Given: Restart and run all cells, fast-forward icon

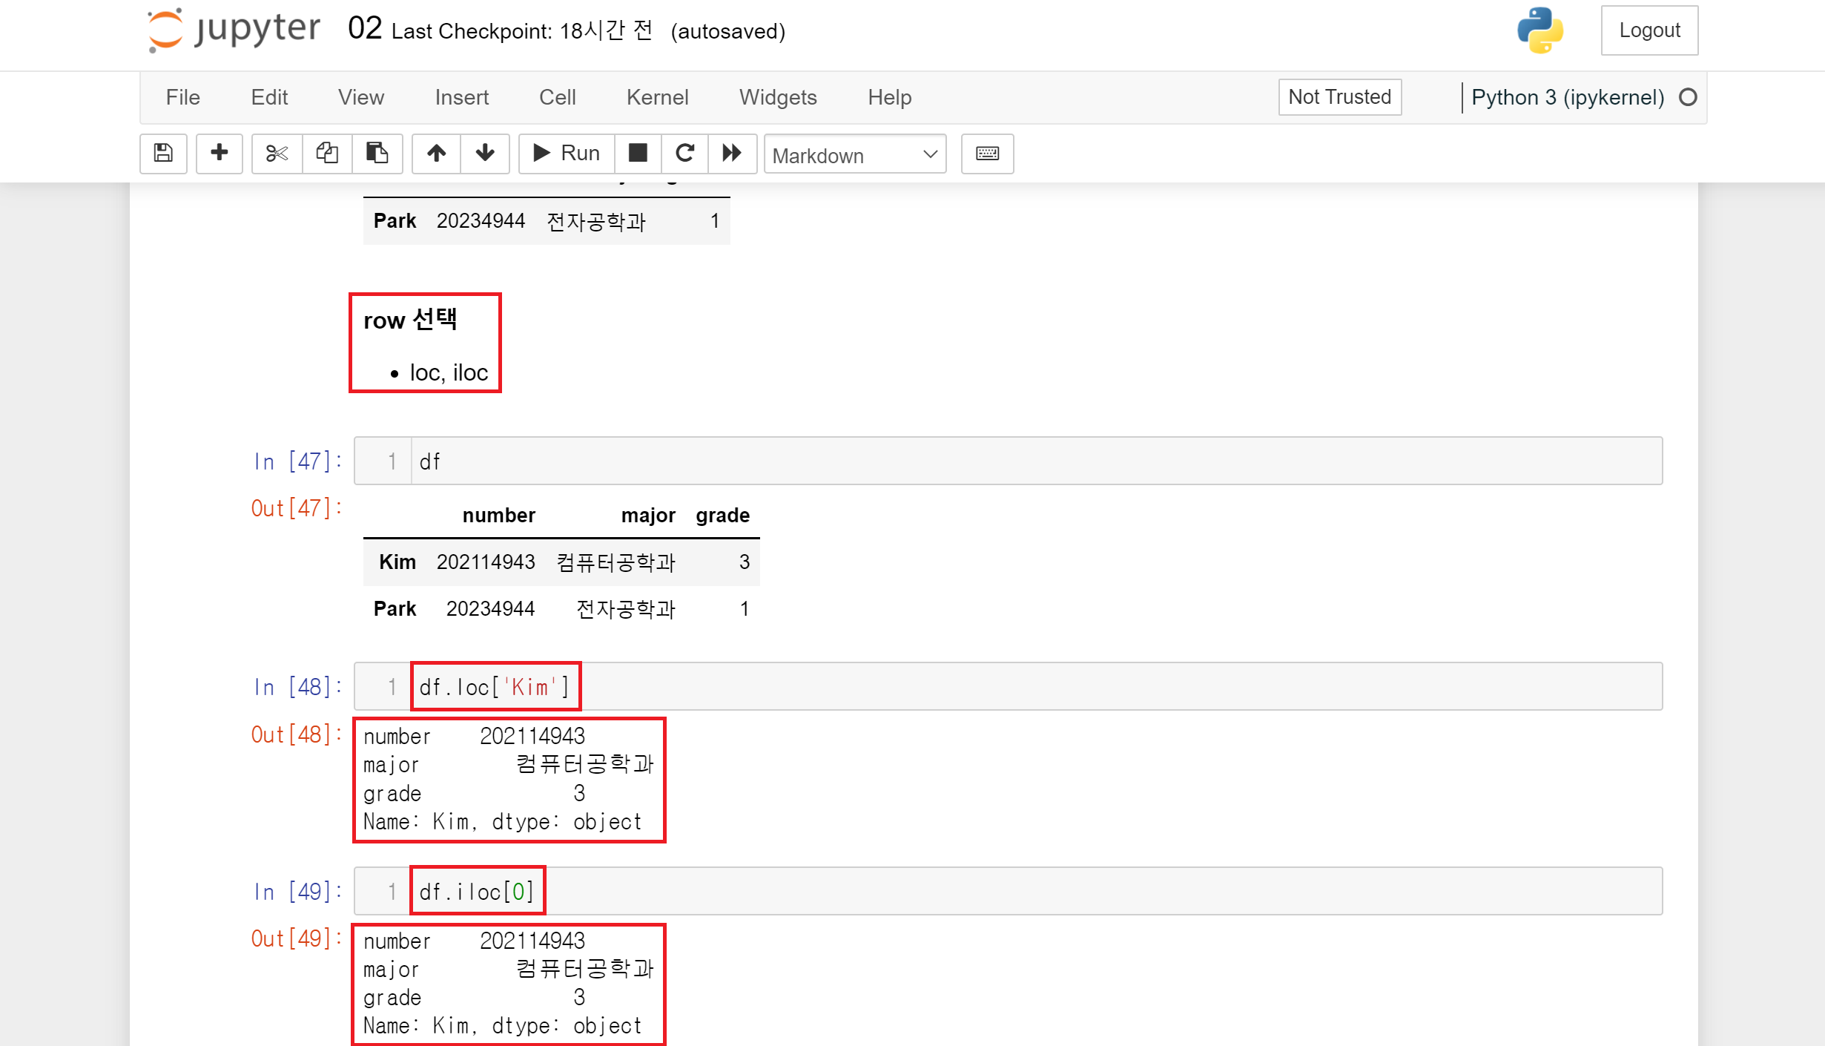Looking at the screenshot, I should (x=732, y=154).
